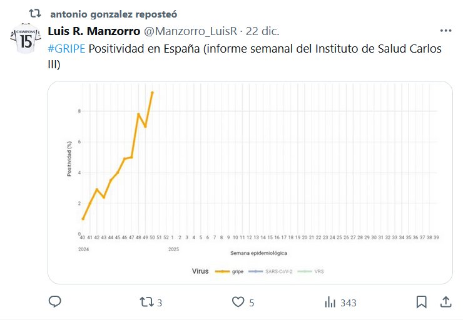This screenshot has width=463, height=322.
Task: Toggle the SARS-CoV-2 legend entry
Action: point(279,271)
